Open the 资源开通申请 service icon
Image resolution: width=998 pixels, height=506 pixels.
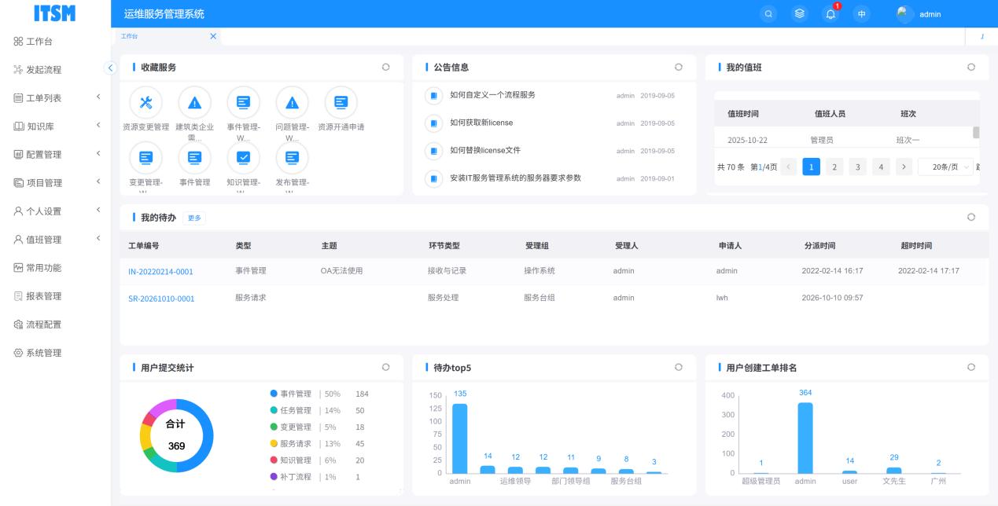pyautogui.click(x=341, y=102)
